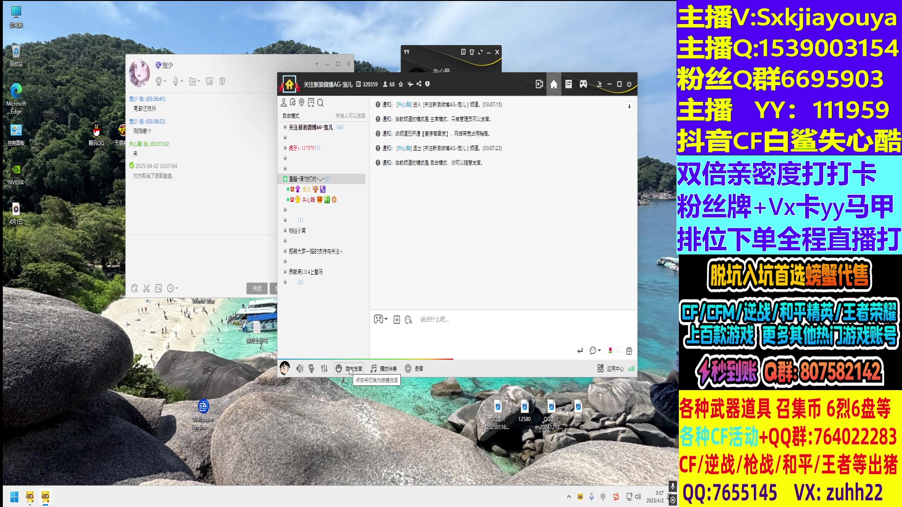Click the scissors screenshot icon in 宠少 chat
The image size is (902, 507).
click(147, 288)
